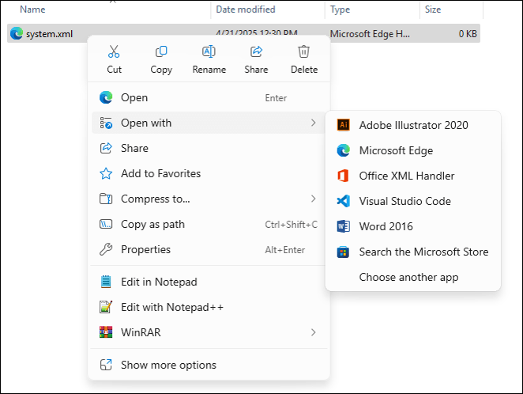Sort by Date modified column header
This screenshot has height=394, width=523.
(245, 9)
